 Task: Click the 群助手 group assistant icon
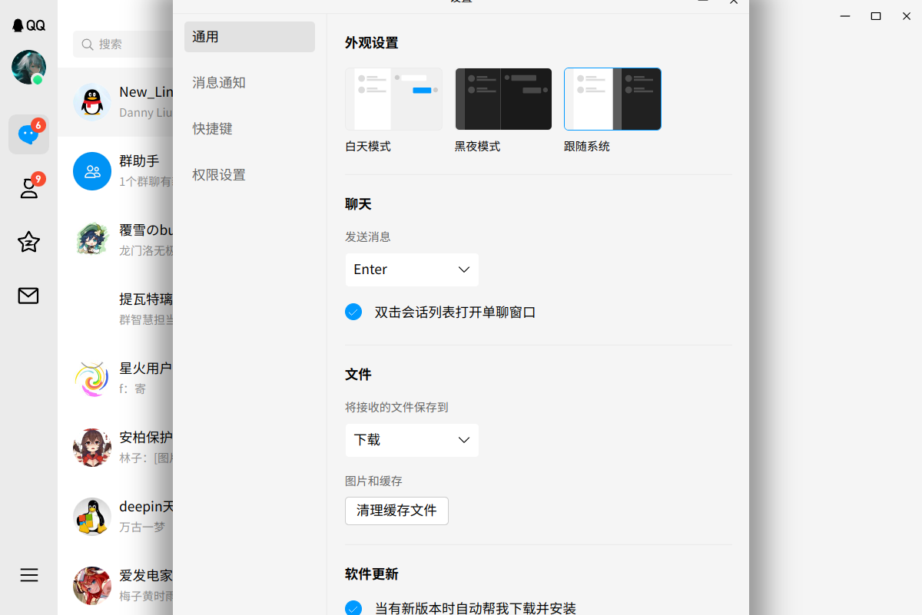92,170
